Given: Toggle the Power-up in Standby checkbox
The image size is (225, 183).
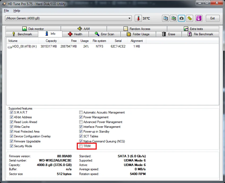Looking at the screenshot, I should (x=81, y=131).
